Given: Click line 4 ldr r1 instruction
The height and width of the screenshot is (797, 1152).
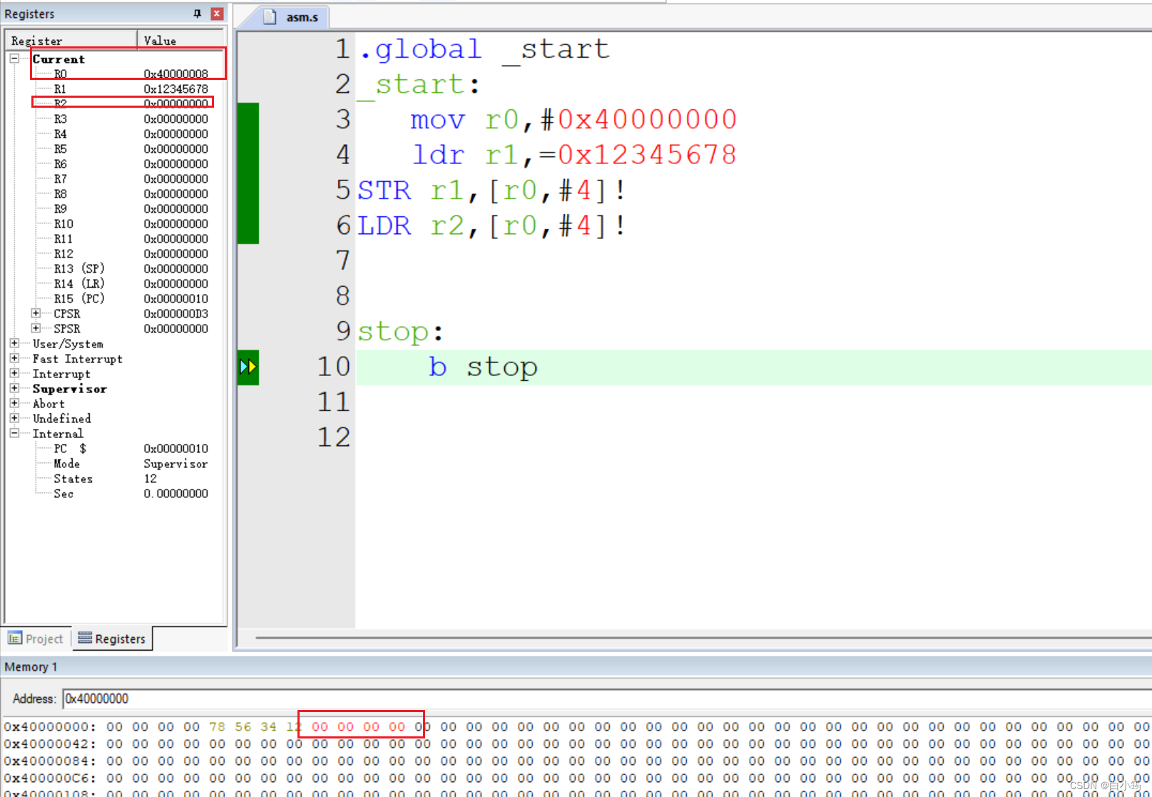Looking at the screenshot, I should (574, 155).
